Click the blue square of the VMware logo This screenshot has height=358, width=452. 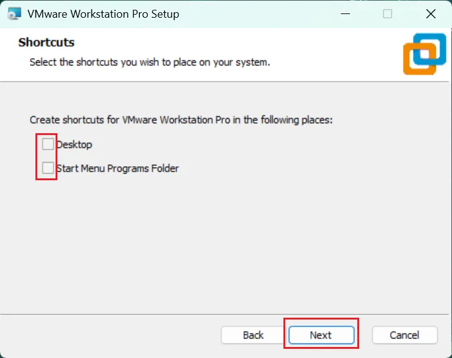[429, 49]
